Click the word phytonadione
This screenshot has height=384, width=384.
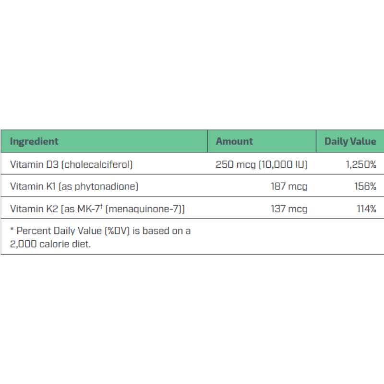105,187
